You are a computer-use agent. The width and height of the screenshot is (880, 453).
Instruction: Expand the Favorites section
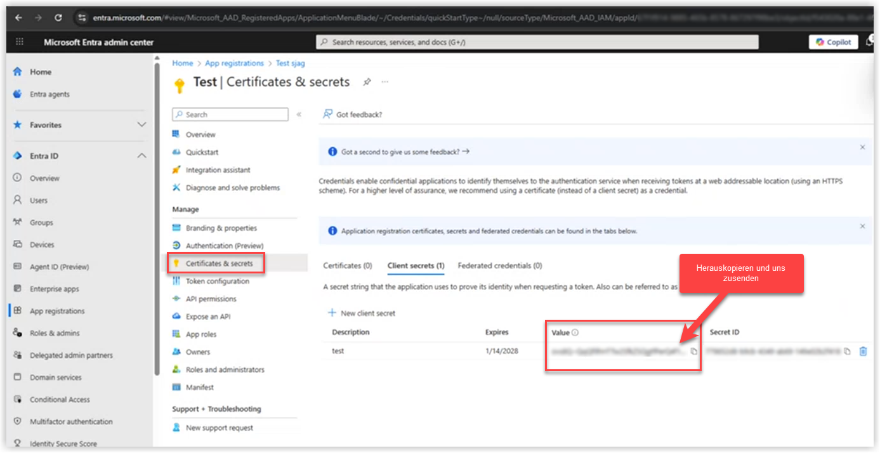point(141,125)
